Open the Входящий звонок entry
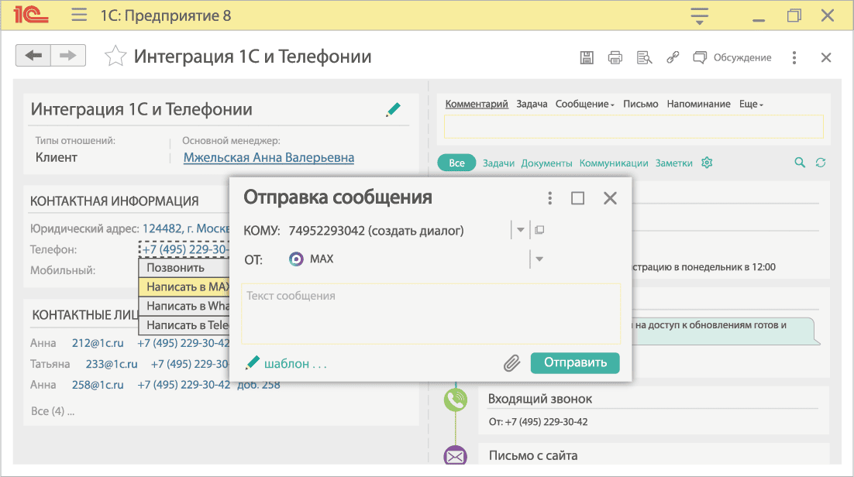Screen dimensions: 854x477 pyautogui.click(x=539, y=399)
